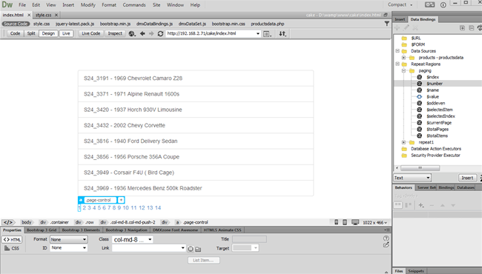Switch to Split view
This screenshot has width=482, height=274.
pos(31,33)
